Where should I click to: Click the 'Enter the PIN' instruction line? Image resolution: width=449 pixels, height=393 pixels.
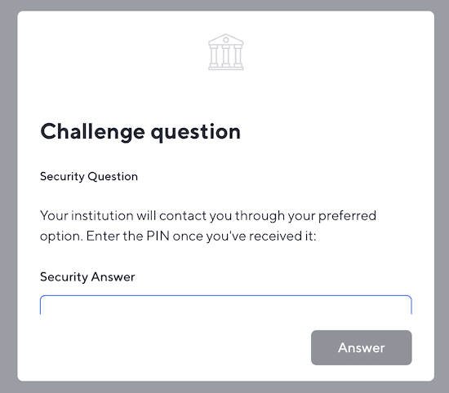pyautogui.click(x=178, y=236)
